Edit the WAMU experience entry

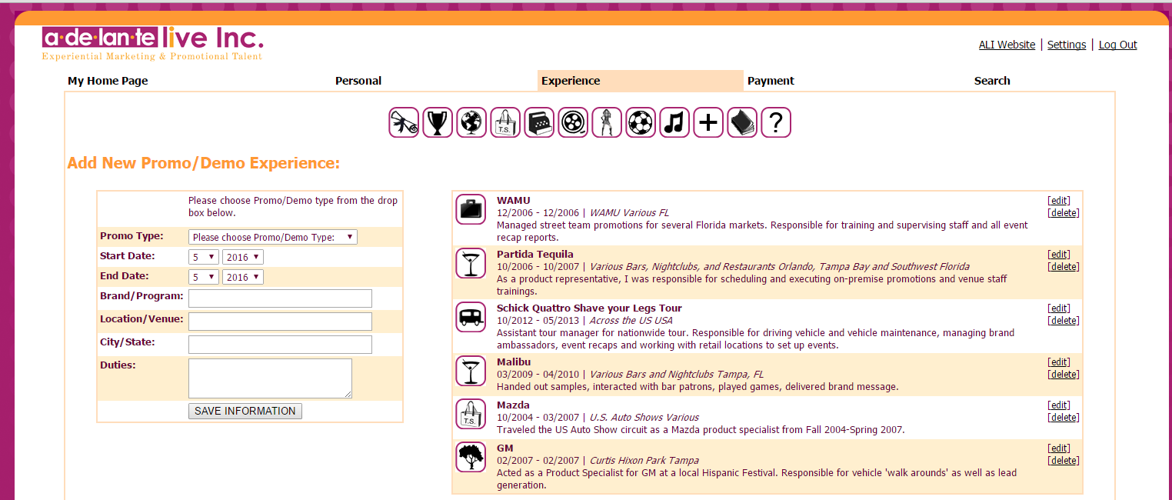1059,201
